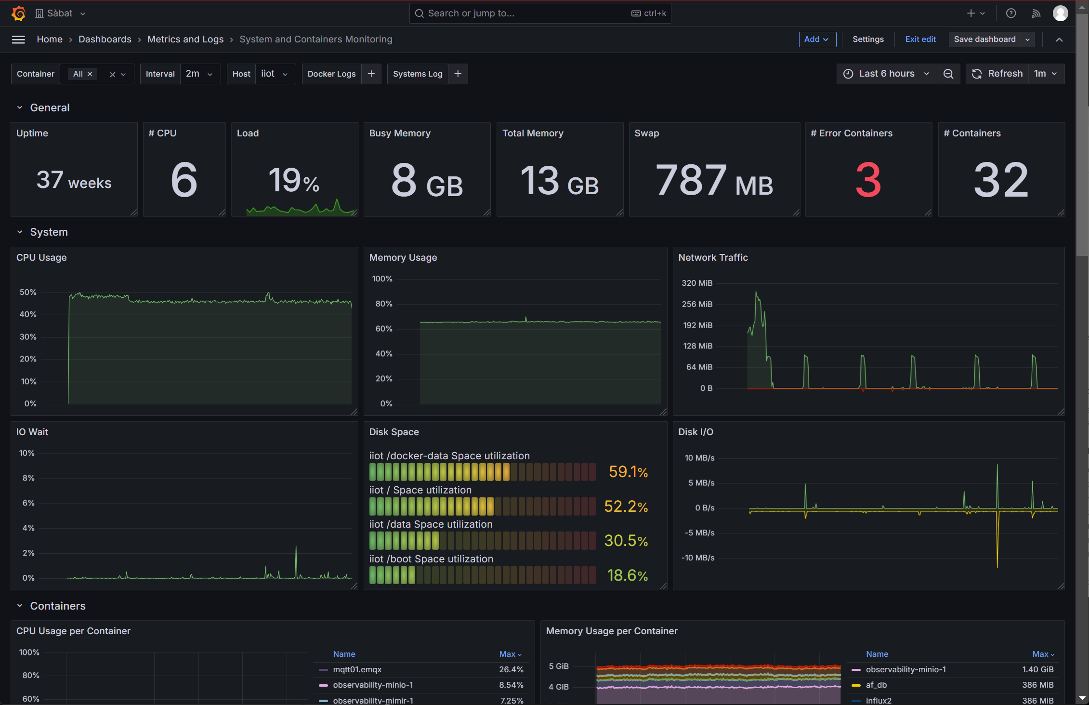Open the news RSS feed icon
Viewport: 1089px width, 705px height.
pyautogui.click(x=1036, y=13)
